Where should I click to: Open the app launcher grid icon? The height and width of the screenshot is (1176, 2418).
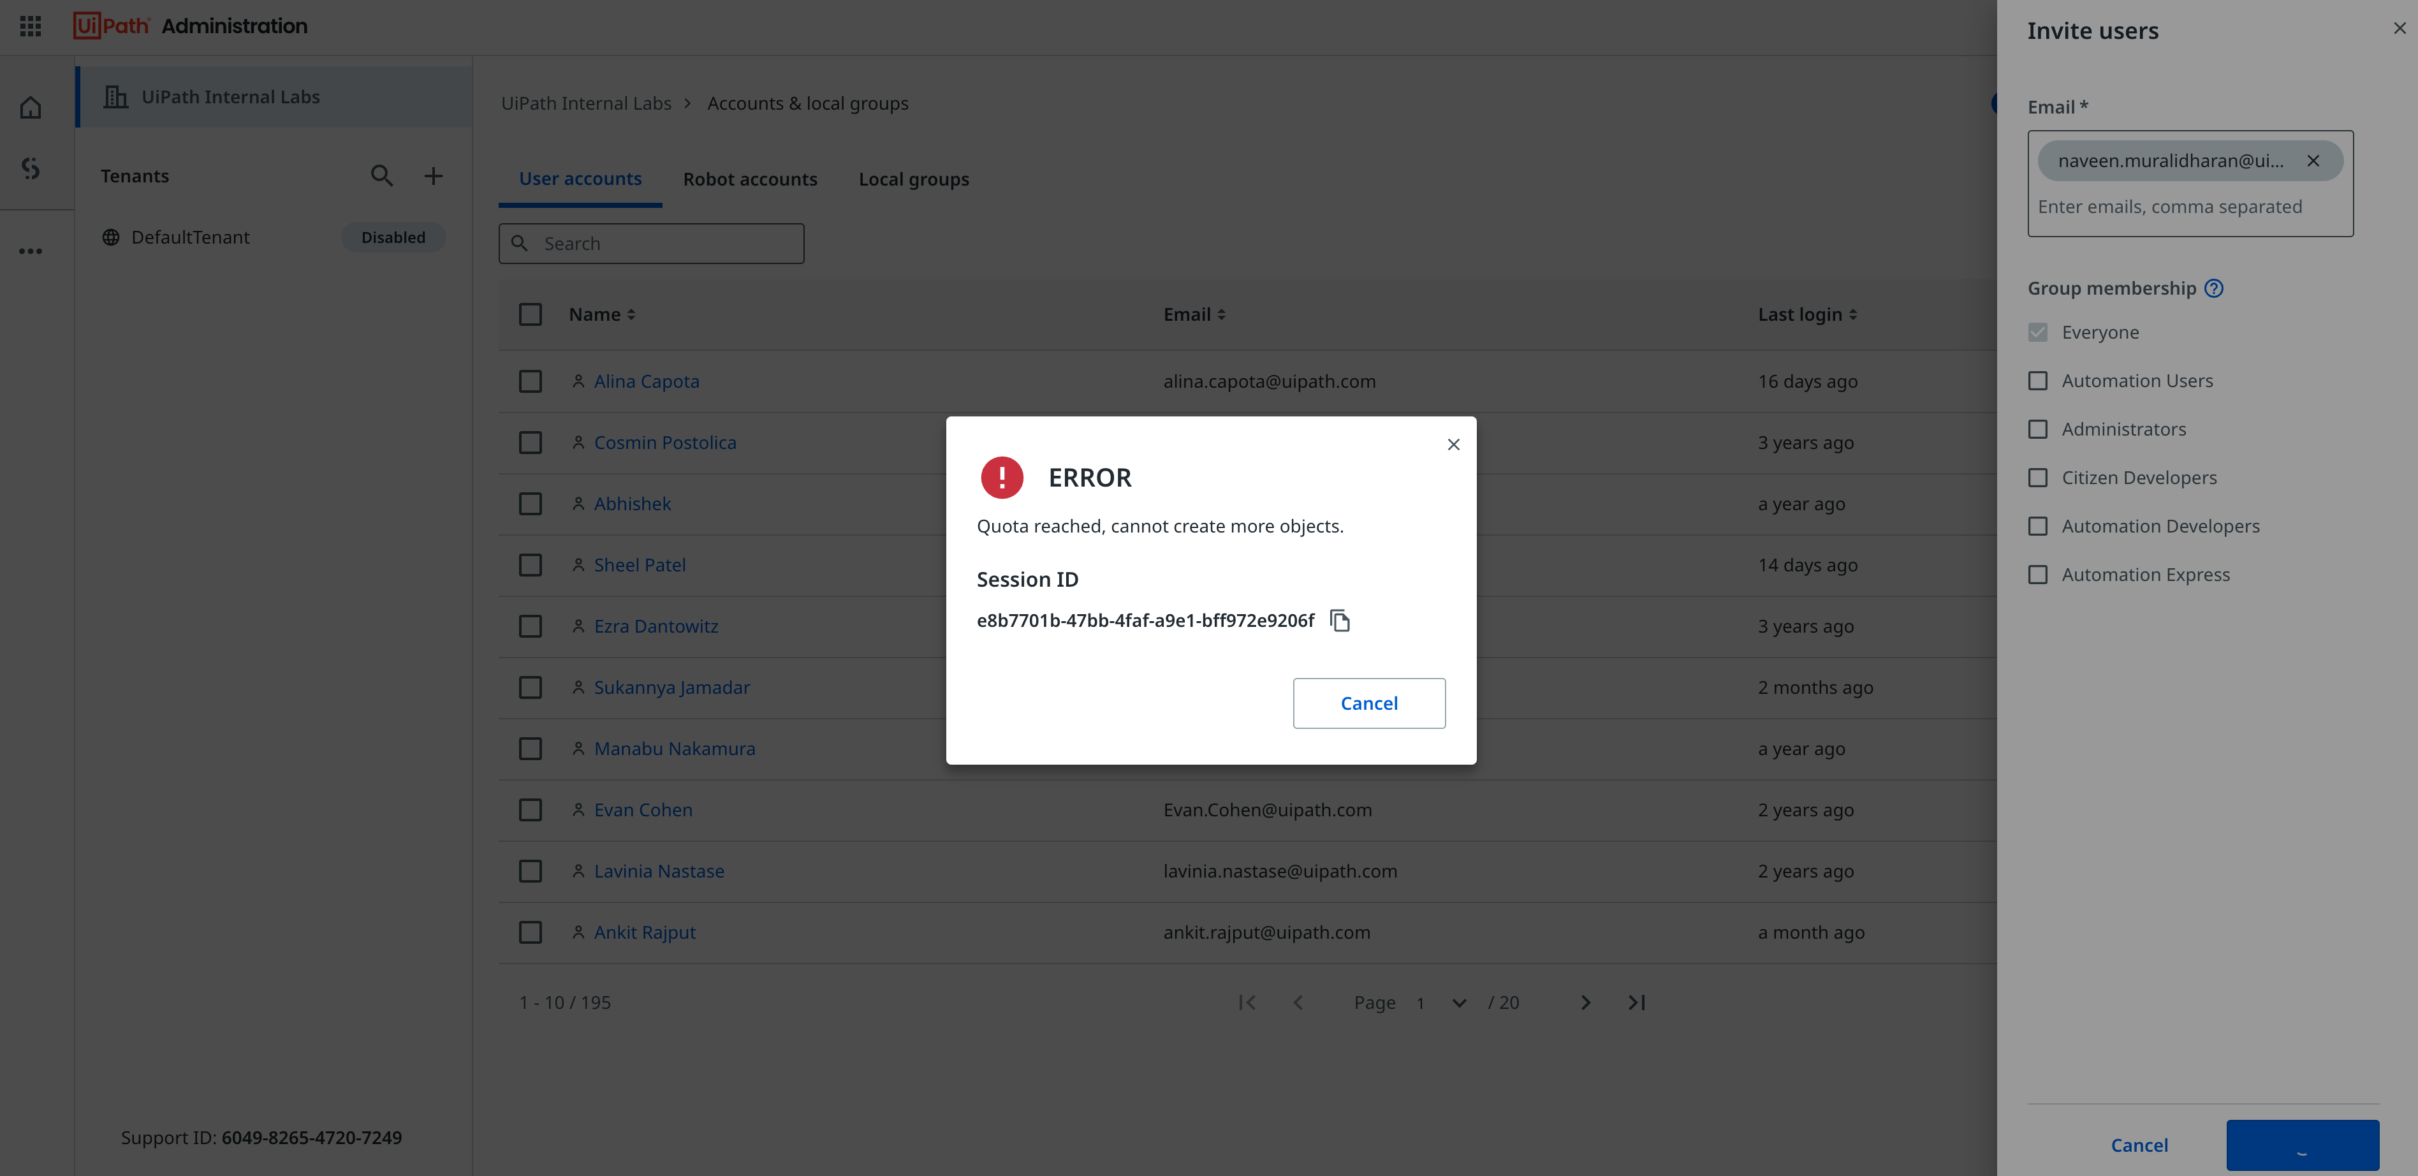pos(30,26)
